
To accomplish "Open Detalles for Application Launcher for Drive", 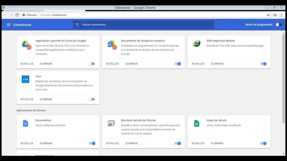I will coord(27,64).
